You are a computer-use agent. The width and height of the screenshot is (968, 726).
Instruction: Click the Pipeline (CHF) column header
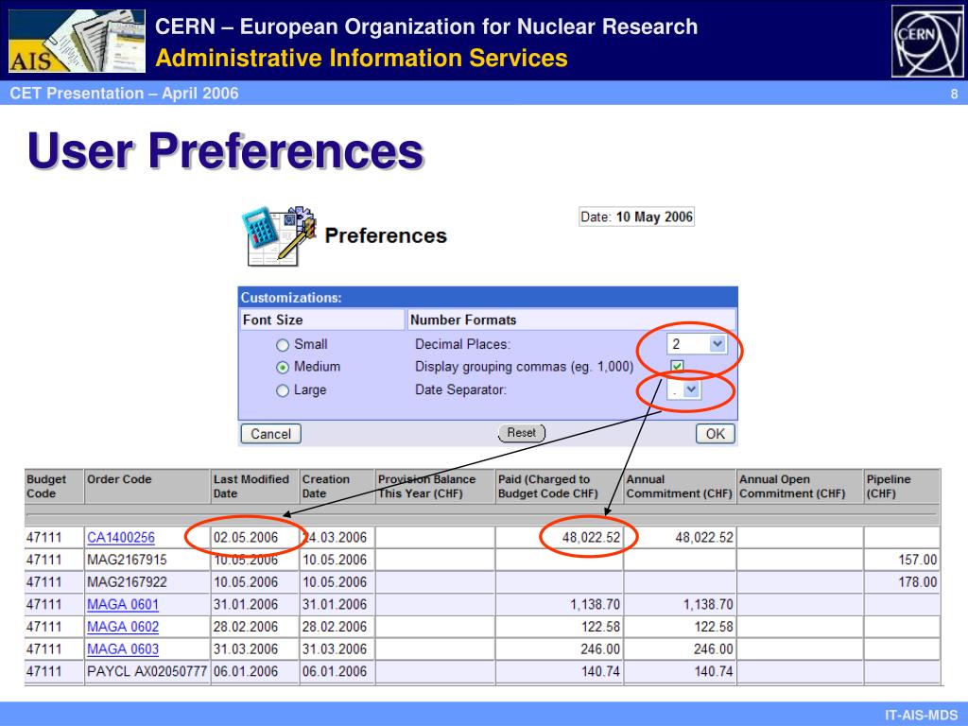pyautogui.click(x=902, y=487)
